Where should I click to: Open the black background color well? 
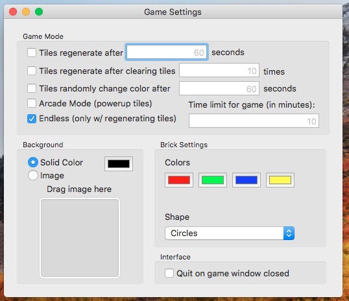click(119, 163)
